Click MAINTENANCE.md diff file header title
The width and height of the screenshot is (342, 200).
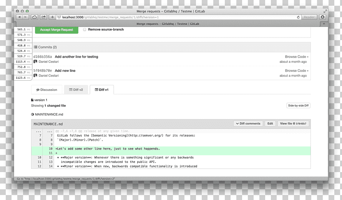coord(48,124)
